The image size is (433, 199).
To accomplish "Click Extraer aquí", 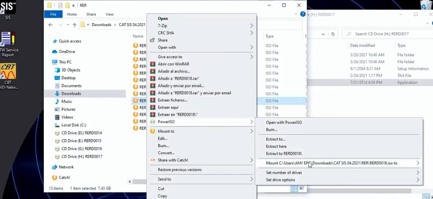I will pos(201,107).
